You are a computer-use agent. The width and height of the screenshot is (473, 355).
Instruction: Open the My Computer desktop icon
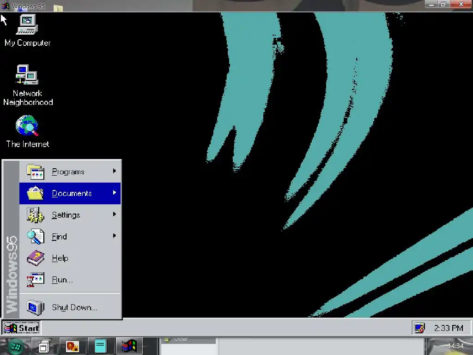pos(27,30)
